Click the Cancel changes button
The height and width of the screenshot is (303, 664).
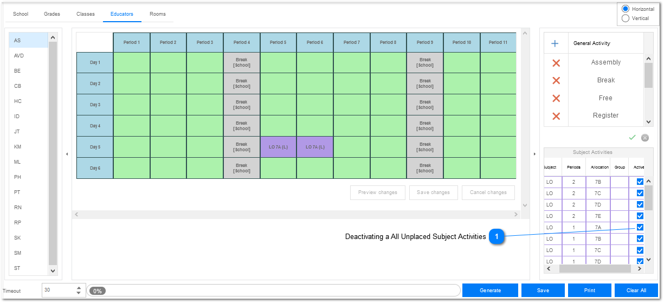pos(488,192)
